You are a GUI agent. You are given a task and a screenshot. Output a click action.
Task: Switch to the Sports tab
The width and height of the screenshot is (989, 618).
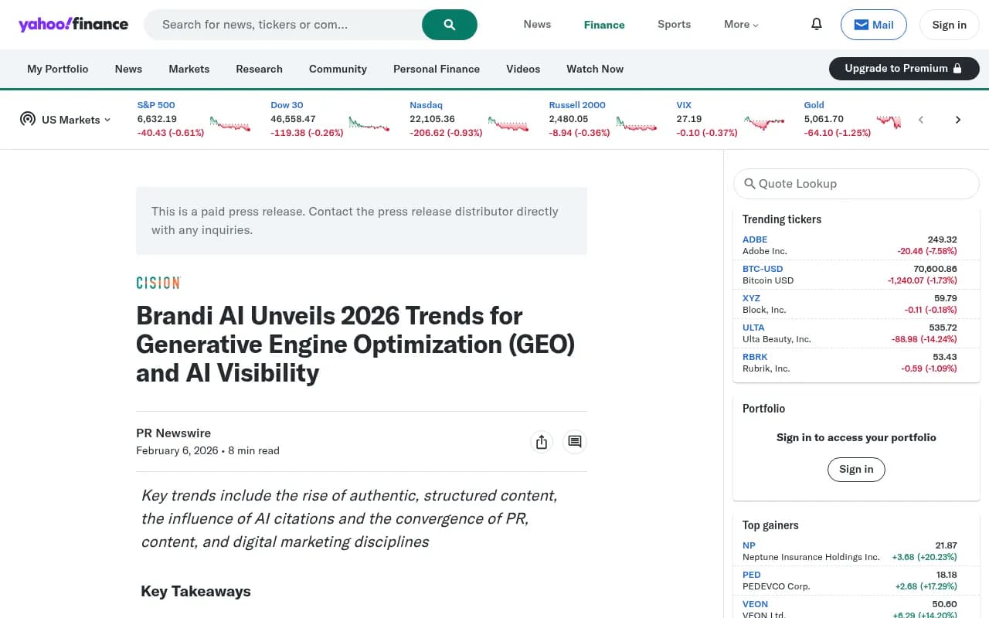(x=674, y=24)
